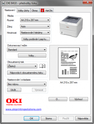Click the Uložit... button
94x124 pixels.
tap(14, 90)
